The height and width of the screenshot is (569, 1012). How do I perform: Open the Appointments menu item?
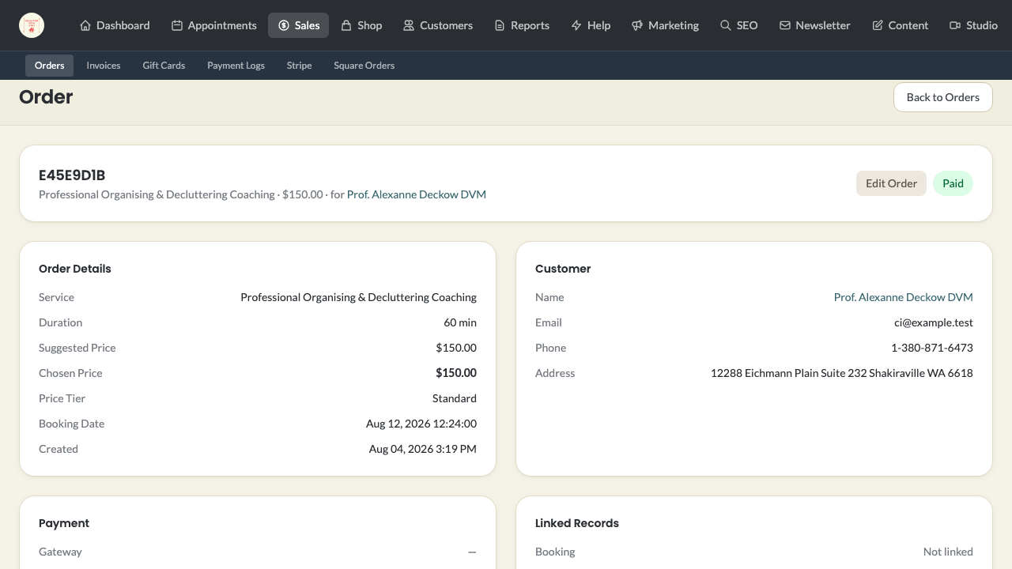point(214,25)
